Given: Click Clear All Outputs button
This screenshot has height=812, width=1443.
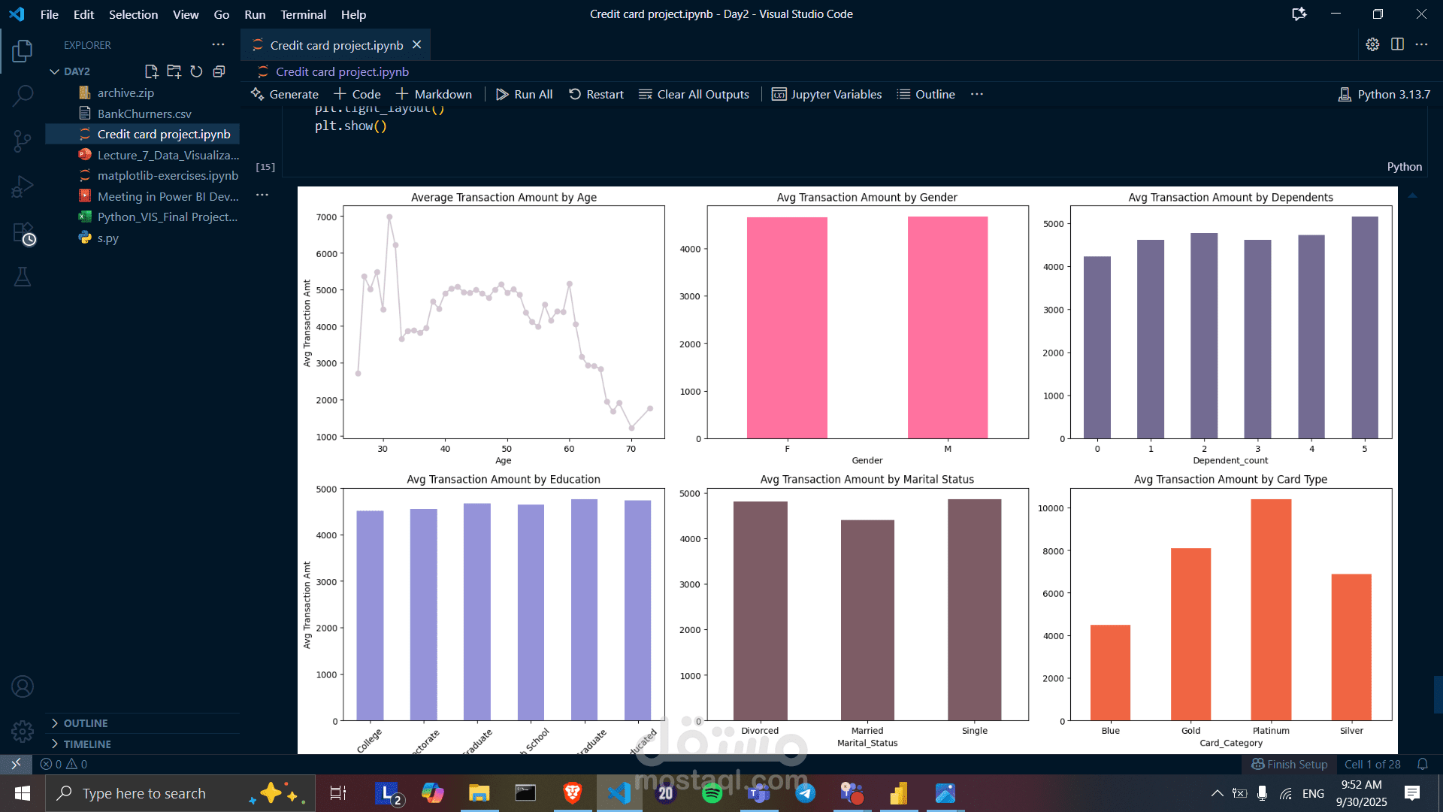Looking at the screenshot, I should (694, 94).
